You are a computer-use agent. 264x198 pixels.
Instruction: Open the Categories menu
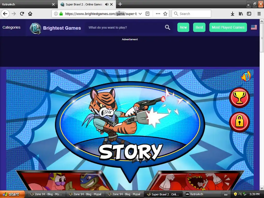click(11, 27)
